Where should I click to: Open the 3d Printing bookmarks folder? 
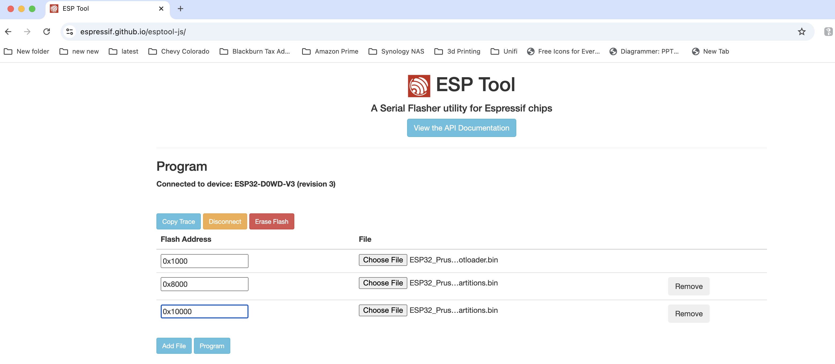tap(457, 51)
